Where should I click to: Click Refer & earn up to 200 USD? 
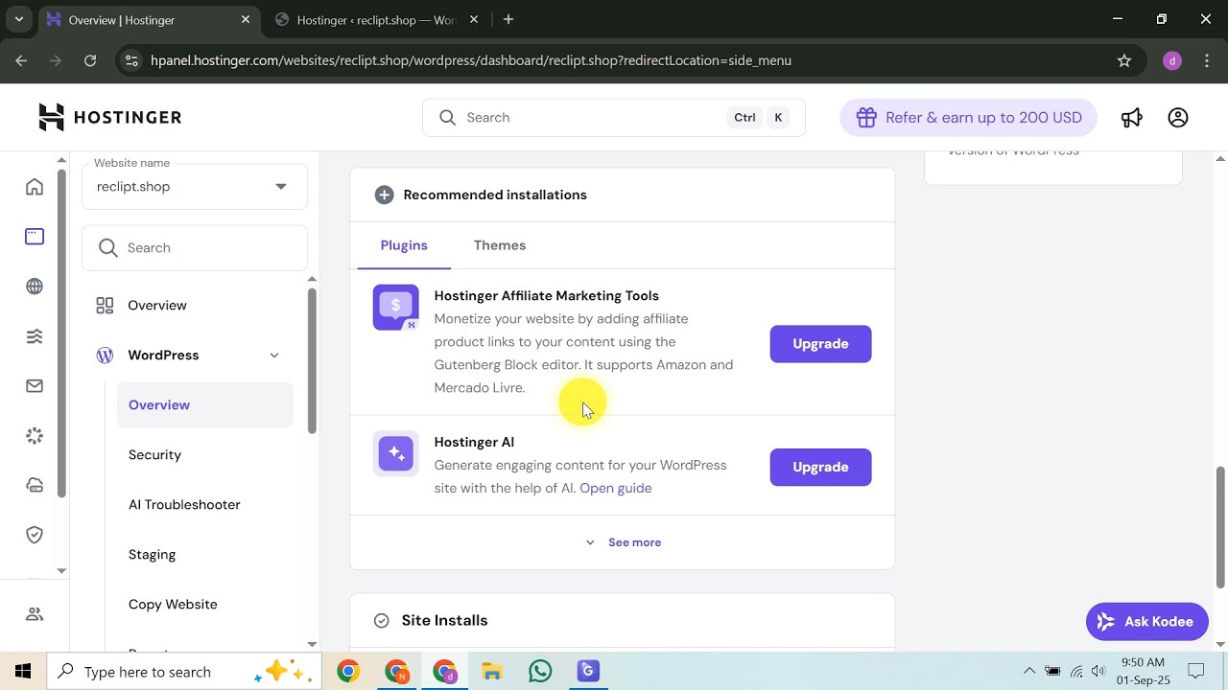pos(968,117)
